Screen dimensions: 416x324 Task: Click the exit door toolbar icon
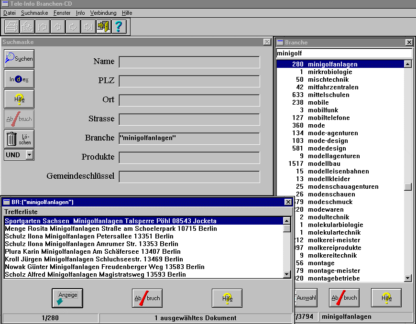coord(103,27)
